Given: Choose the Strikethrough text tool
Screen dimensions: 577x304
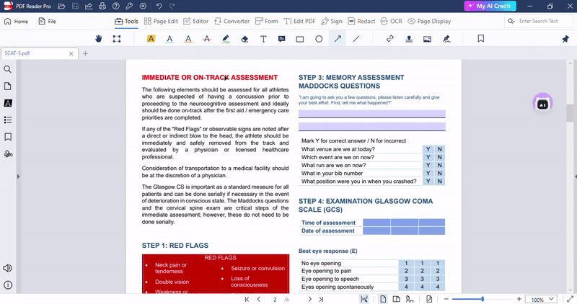Looking at the screenshot, I should pyautogui.click(x=207, y=39).
